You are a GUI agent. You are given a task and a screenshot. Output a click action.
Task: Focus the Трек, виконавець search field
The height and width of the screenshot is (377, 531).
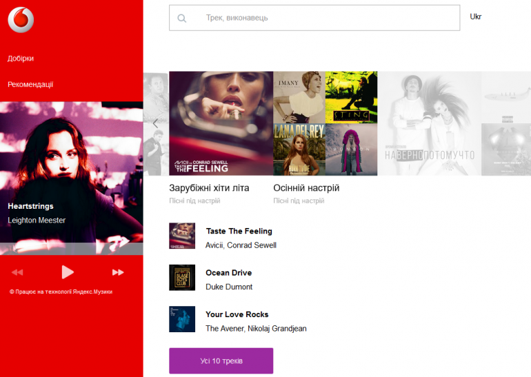tap(314, 18)
